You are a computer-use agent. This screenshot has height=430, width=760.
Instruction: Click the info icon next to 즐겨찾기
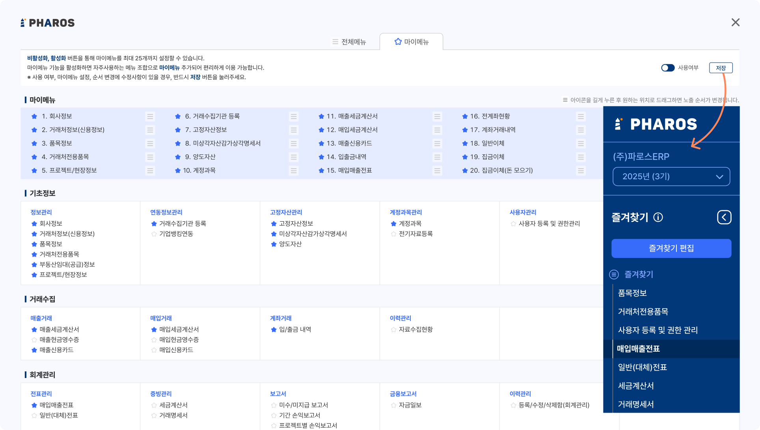pos(658,217)
